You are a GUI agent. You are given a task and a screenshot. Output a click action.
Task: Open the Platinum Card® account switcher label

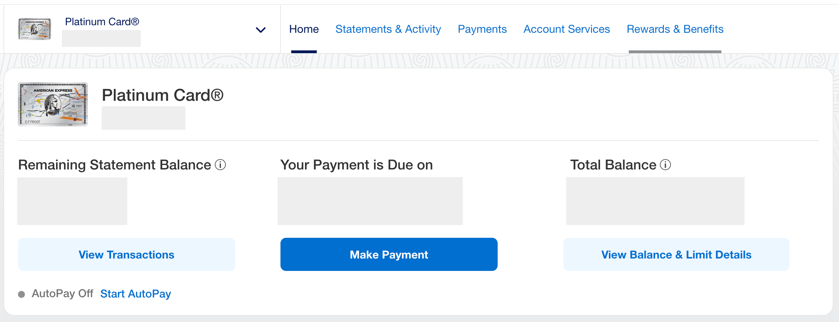pyautogui.click(x=102, y=22)
